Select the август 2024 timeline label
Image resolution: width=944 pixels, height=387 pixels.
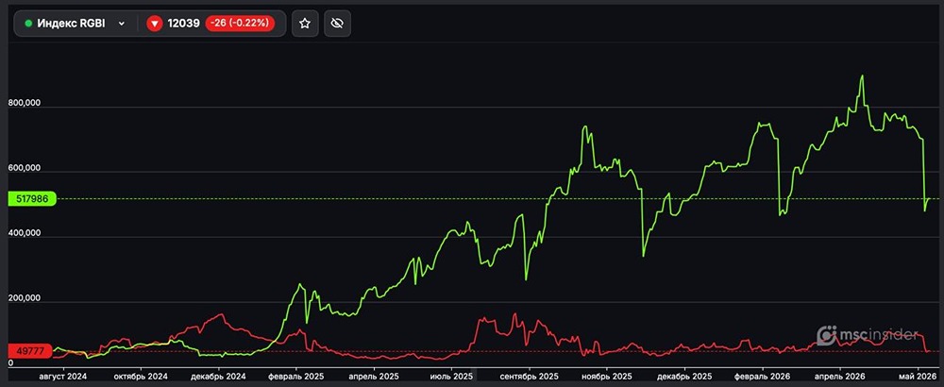[63, 377]
